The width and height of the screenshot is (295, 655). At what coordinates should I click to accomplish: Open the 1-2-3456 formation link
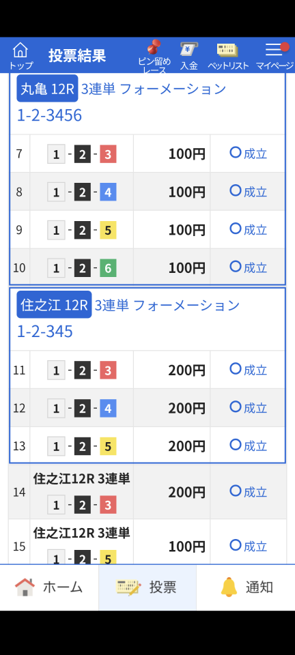pos(49,115)
